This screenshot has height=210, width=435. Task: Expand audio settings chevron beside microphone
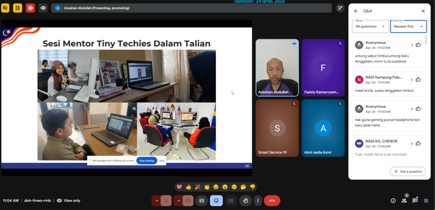(x=156, y=201)
